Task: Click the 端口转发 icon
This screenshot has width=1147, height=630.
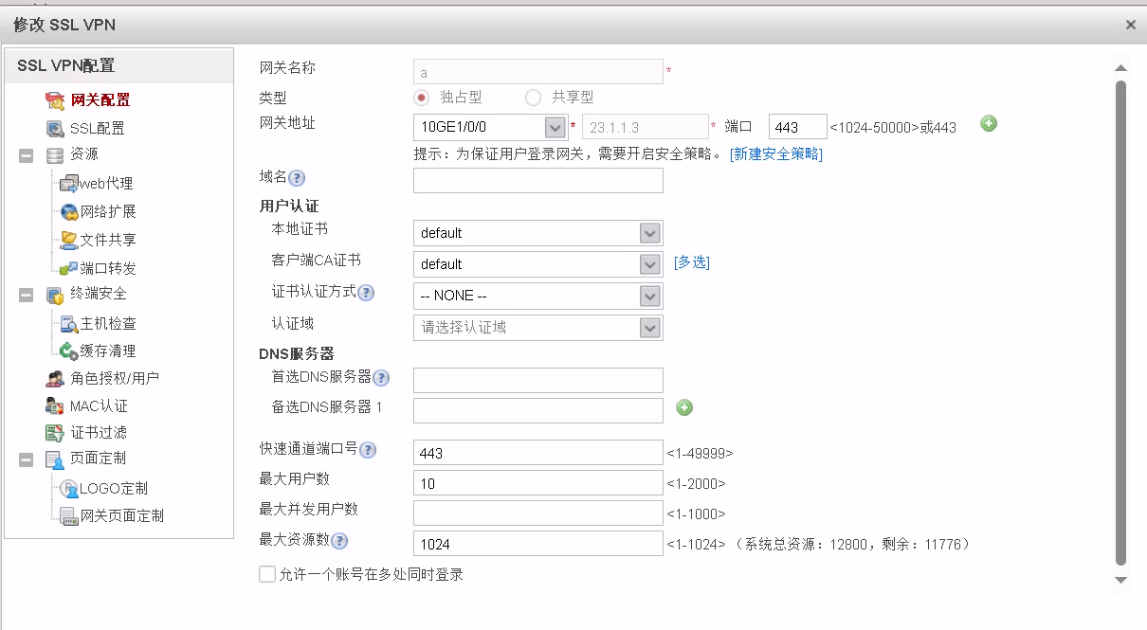Action: tap(68, 268)
